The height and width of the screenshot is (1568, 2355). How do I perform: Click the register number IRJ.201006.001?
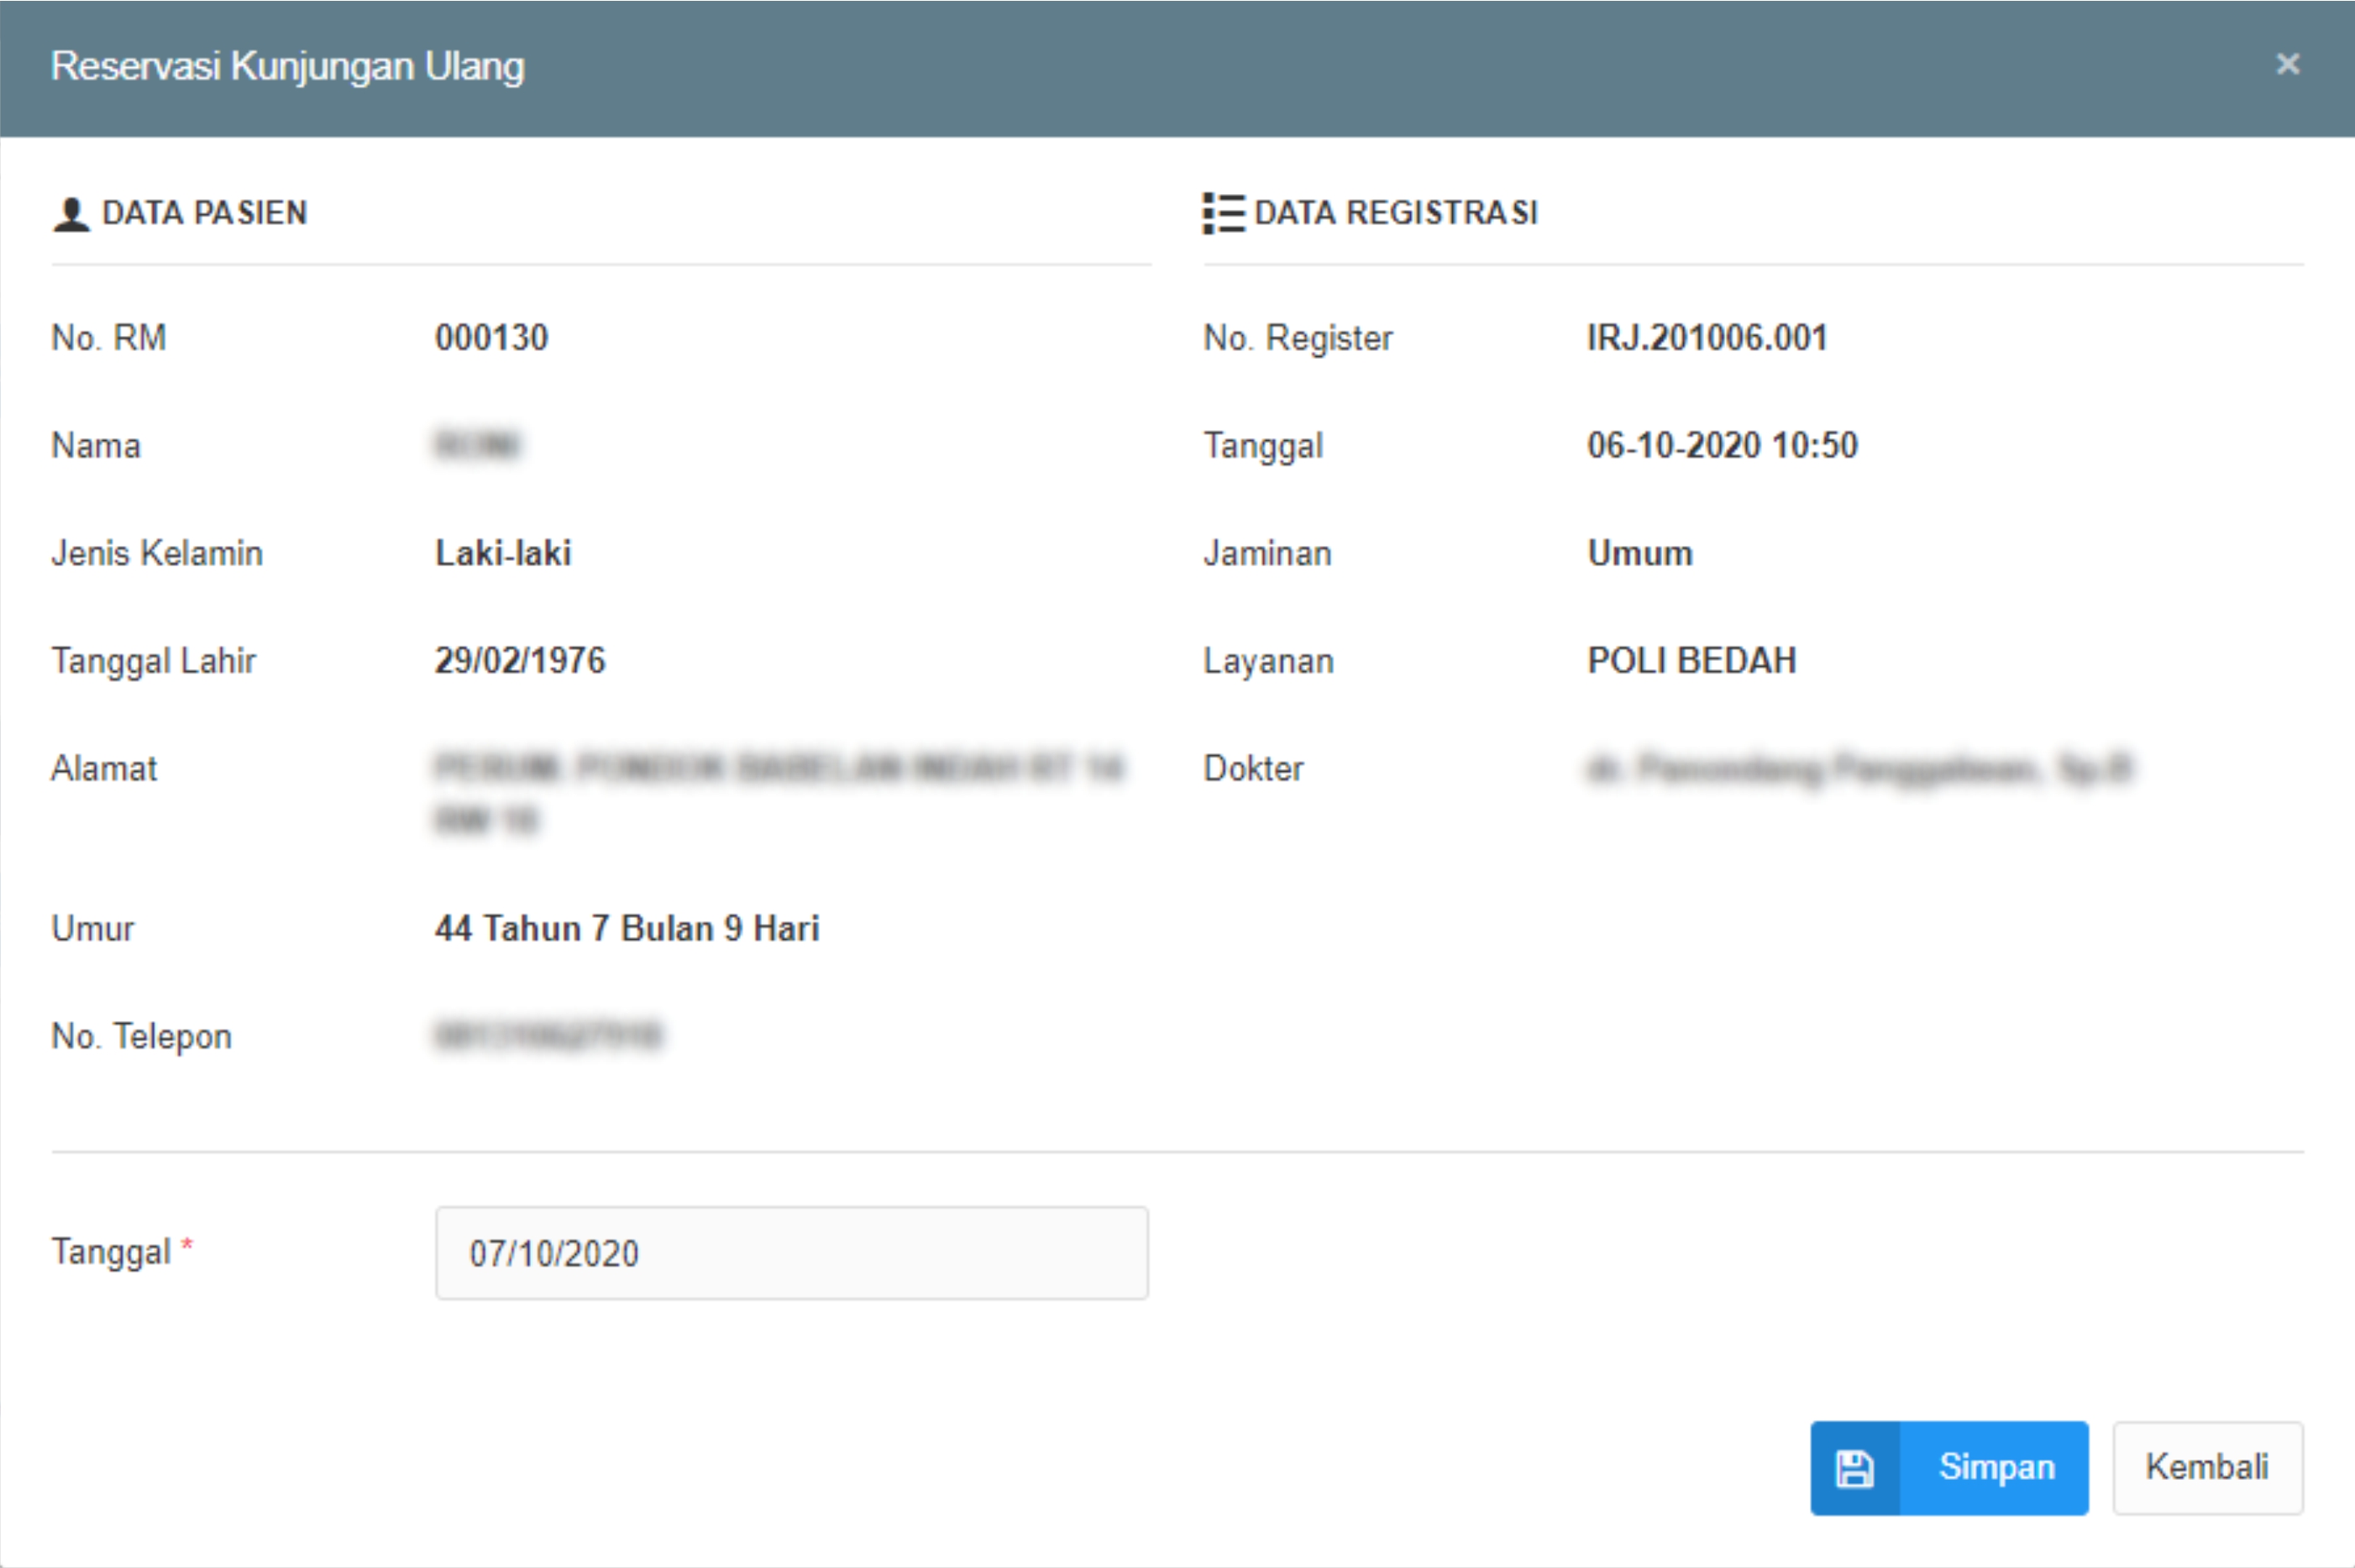click(x=1707, y=338)
